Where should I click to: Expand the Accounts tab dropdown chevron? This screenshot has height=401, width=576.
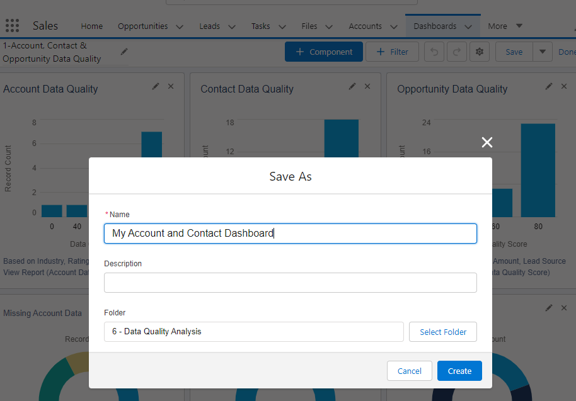tap(394, 26)
